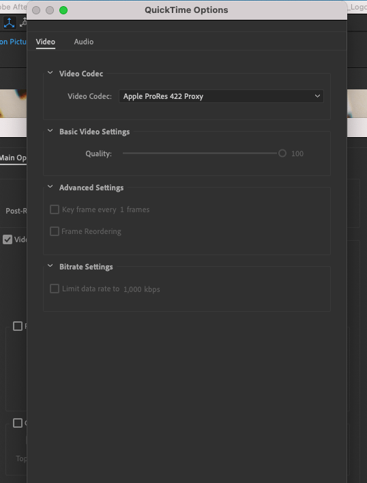Enable Limit data rate checkbox
Viewport: 367px width, 483px height.
click(55, 289)
